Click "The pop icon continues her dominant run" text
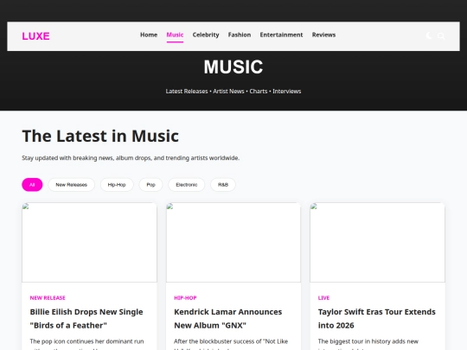The image size is (467, 350). click(x=86, y=341)
